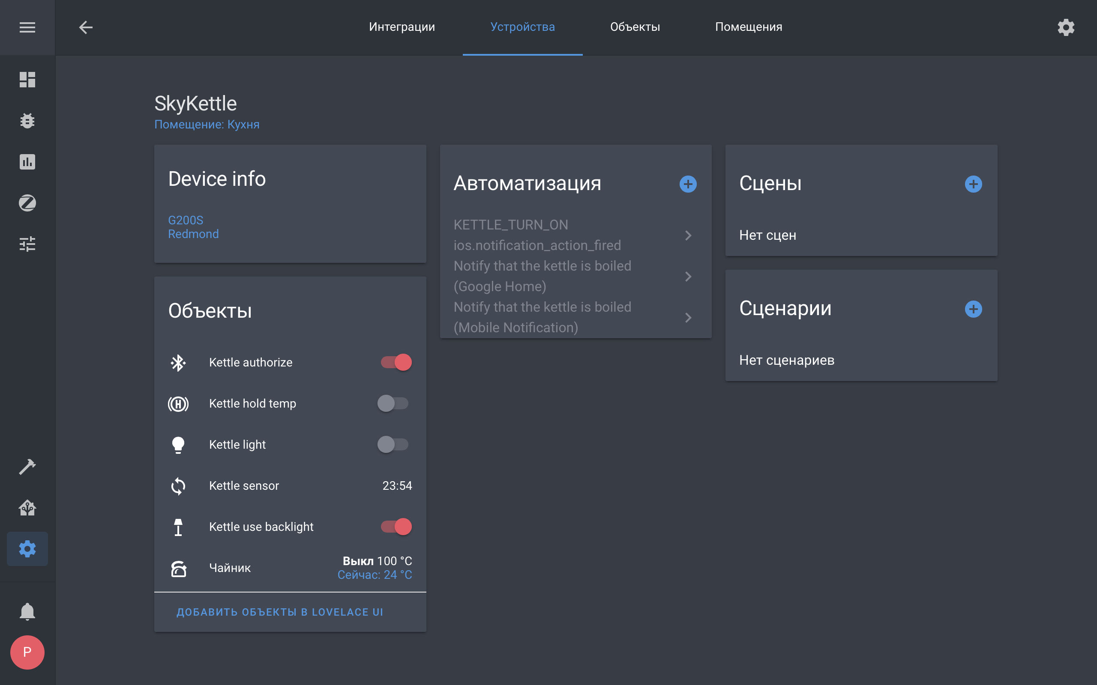Switch to the Помещения tab
1097x685 pixels.
pyautogui.click(x=749, y=27)
